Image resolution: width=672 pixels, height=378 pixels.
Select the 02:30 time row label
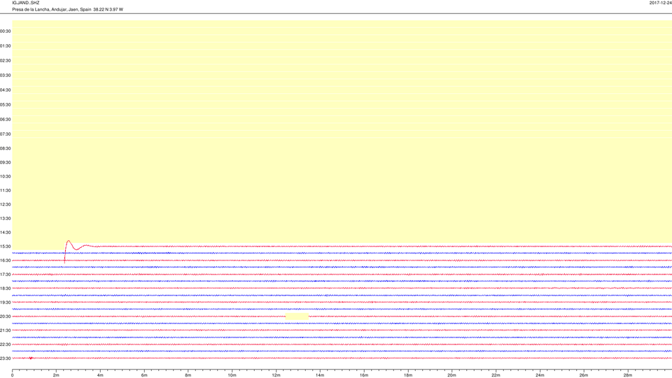pos(6,60)
